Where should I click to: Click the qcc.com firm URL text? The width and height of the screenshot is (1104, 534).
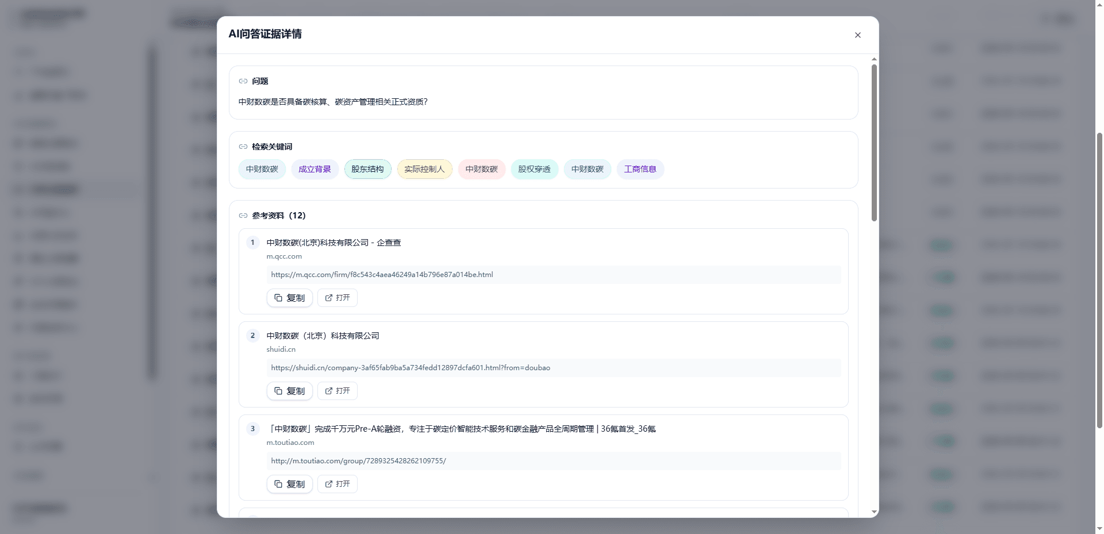pyautogui.click(x=382, y=275)
